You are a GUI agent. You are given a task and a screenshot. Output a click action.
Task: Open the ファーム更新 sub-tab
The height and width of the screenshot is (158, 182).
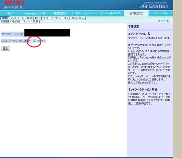[31, 22]
